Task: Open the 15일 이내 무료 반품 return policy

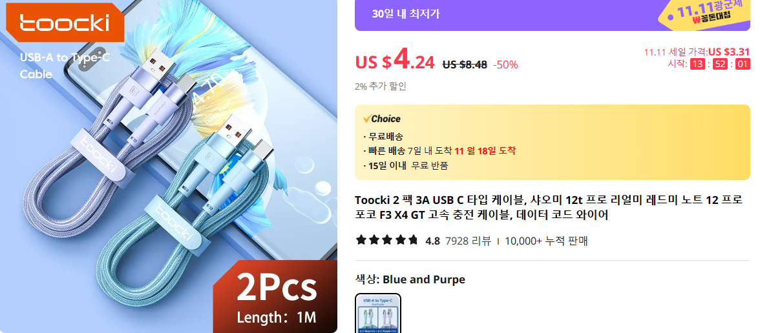Action: click(x=406, y=165)
